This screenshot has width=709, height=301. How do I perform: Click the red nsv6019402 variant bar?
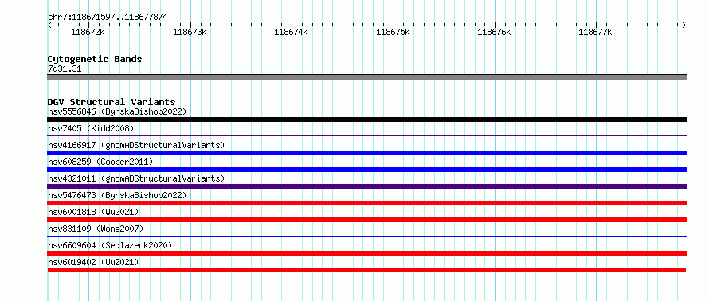tap(366, 270)
